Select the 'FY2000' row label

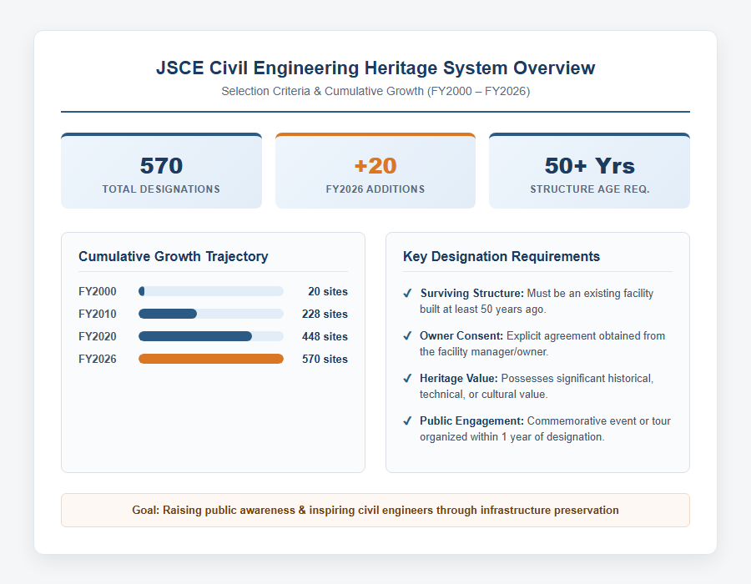point(98,291)
